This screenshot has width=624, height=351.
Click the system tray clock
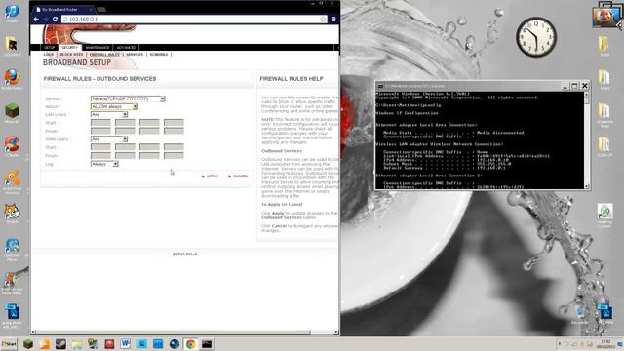(605, 344)
